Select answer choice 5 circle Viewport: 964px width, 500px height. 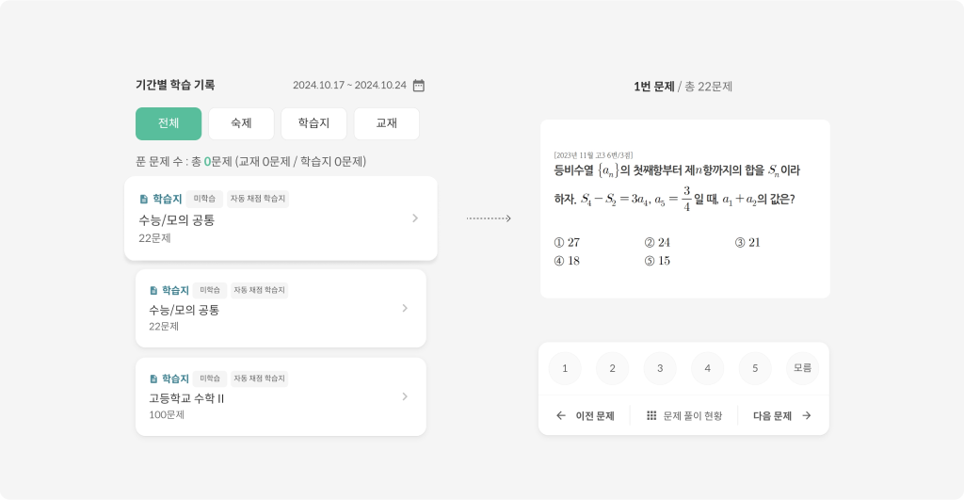pos(755,368)
